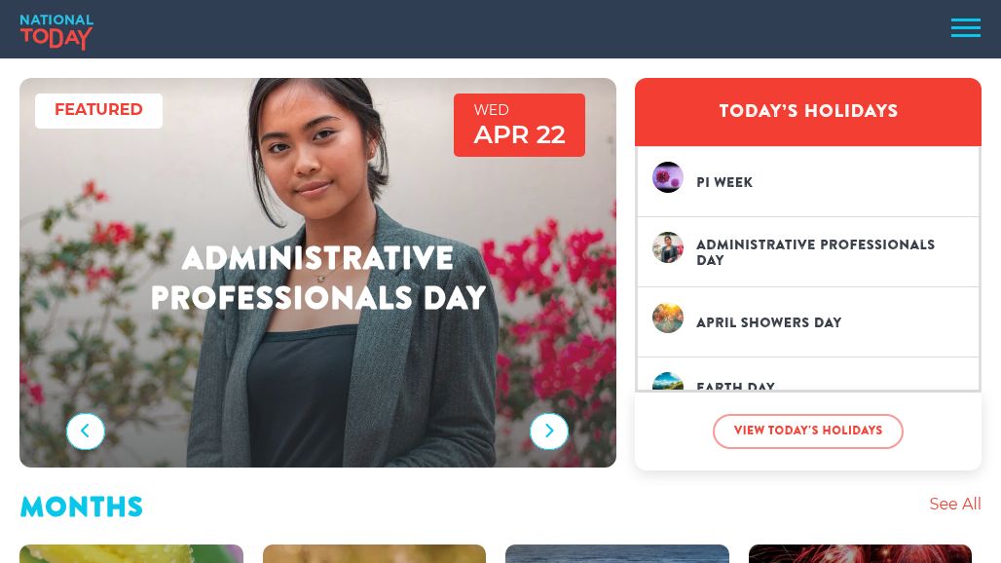Open the Earth Day list item

807,374
